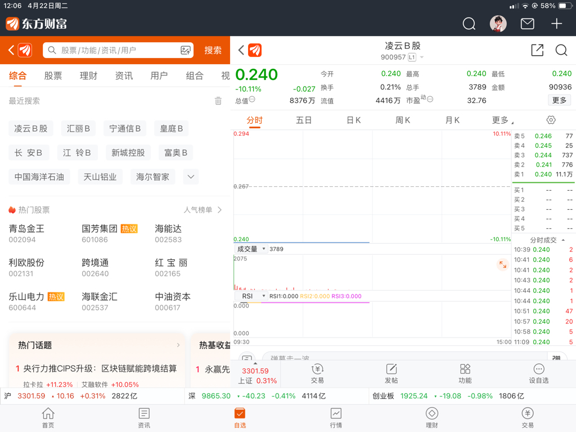
Task: Expand the 900957 L1 stock code dropdown
Action: [x=422, y=57]
